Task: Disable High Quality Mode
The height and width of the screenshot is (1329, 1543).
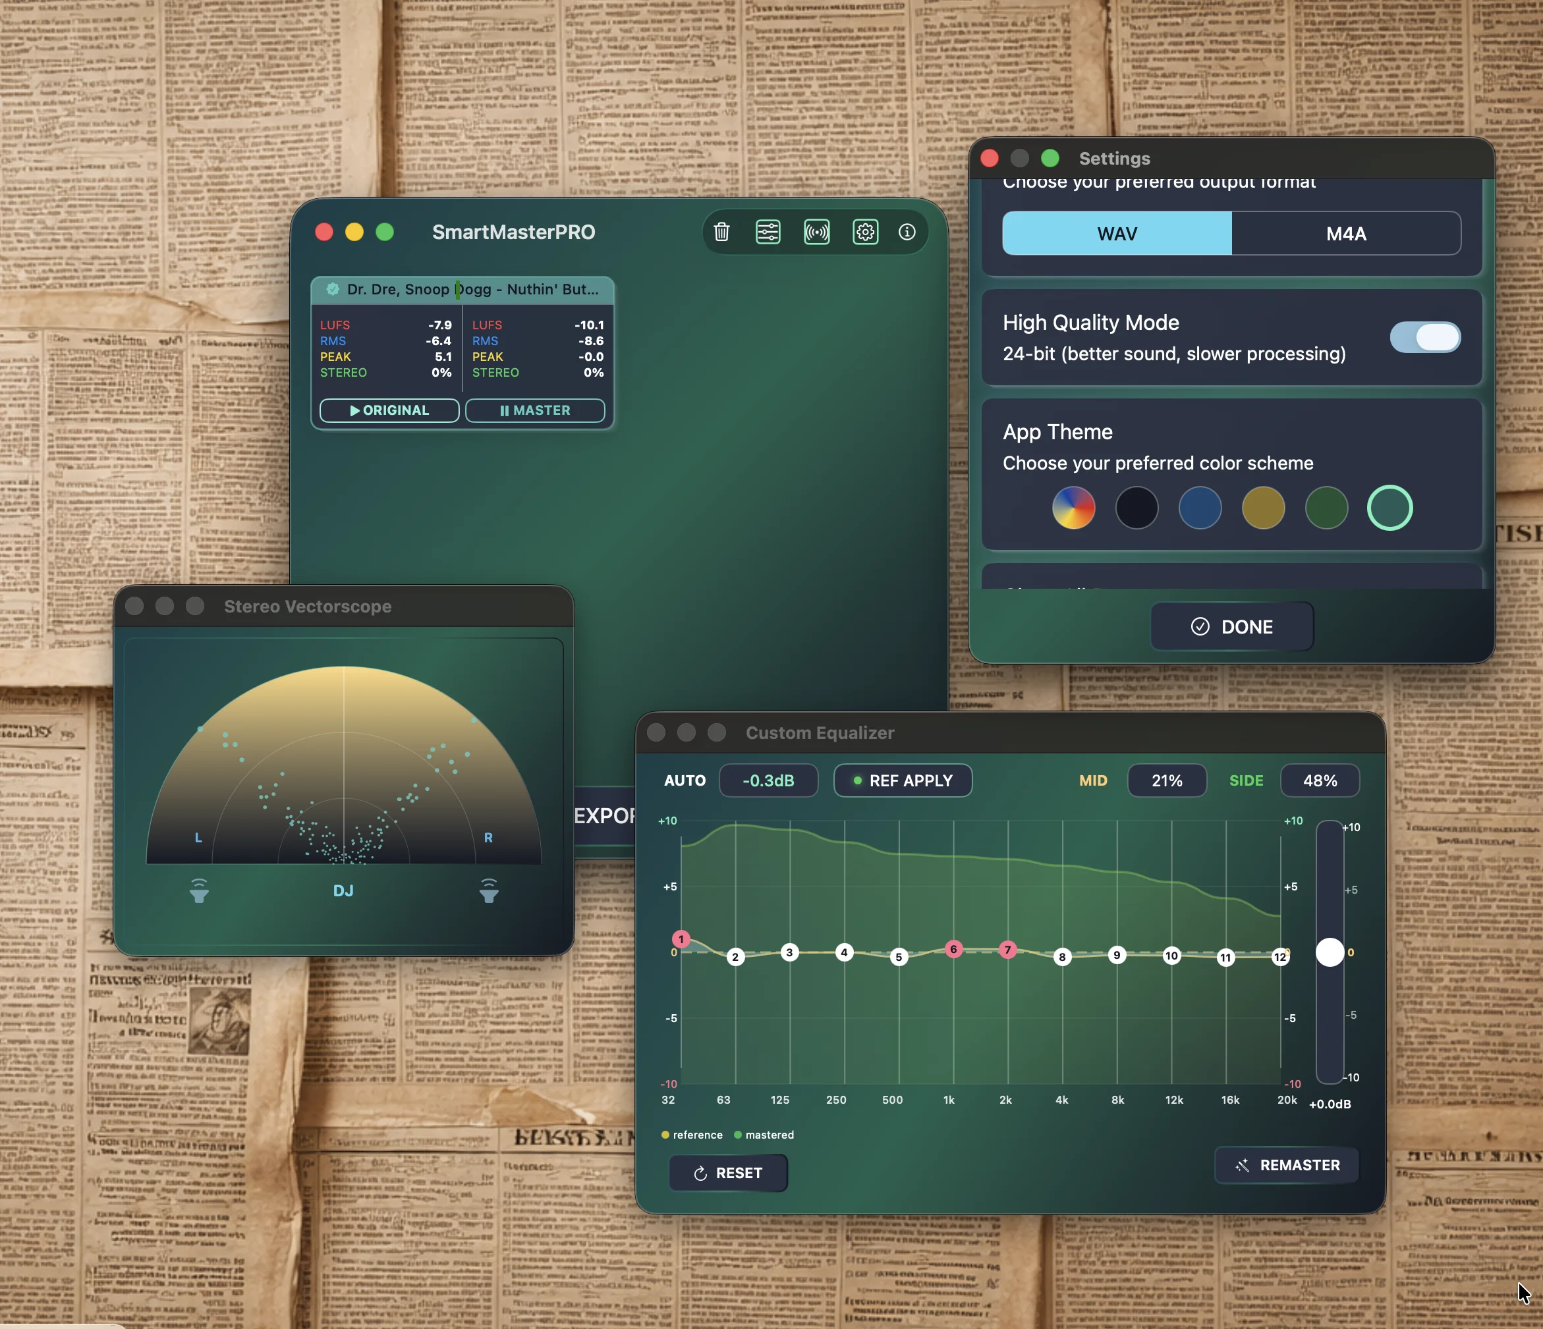Action: pos(1424,337)
